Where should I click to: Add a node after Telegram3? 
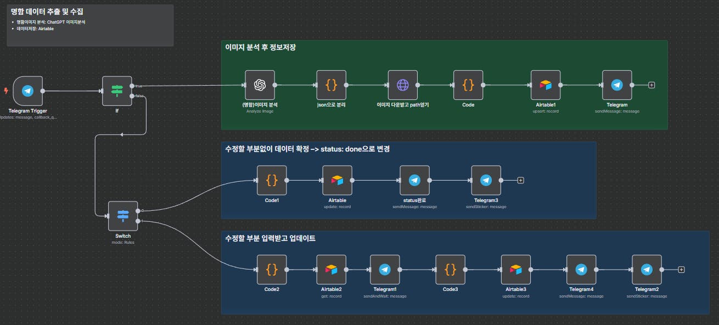pos(521,180)
